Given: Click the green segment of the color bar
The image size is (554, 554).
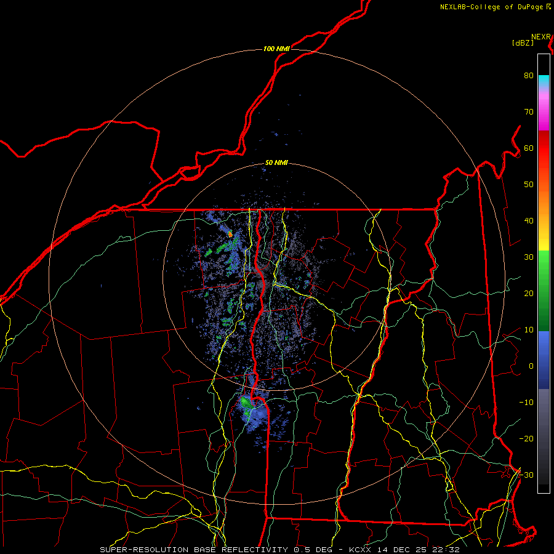Looking at the screenshot, I should coord(544,291).
